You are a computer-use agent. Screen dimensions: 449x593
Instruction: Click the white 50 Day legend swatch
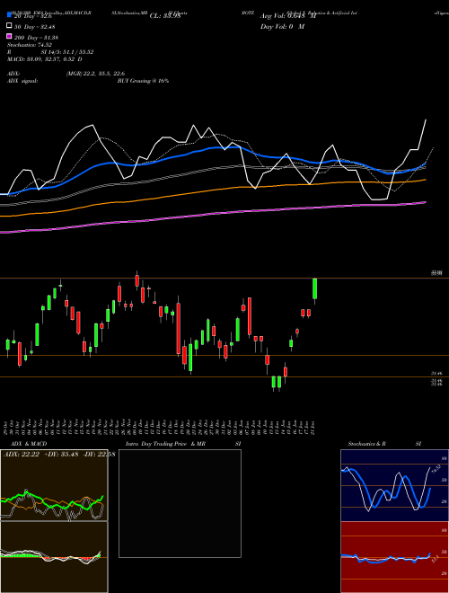tap(10, 26)
